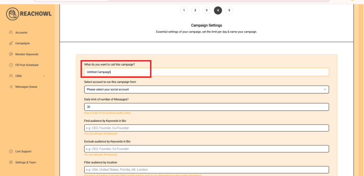The image size is (364, 176).
Task: Click the Settings & Team gear icon
Action: (11, 162)
